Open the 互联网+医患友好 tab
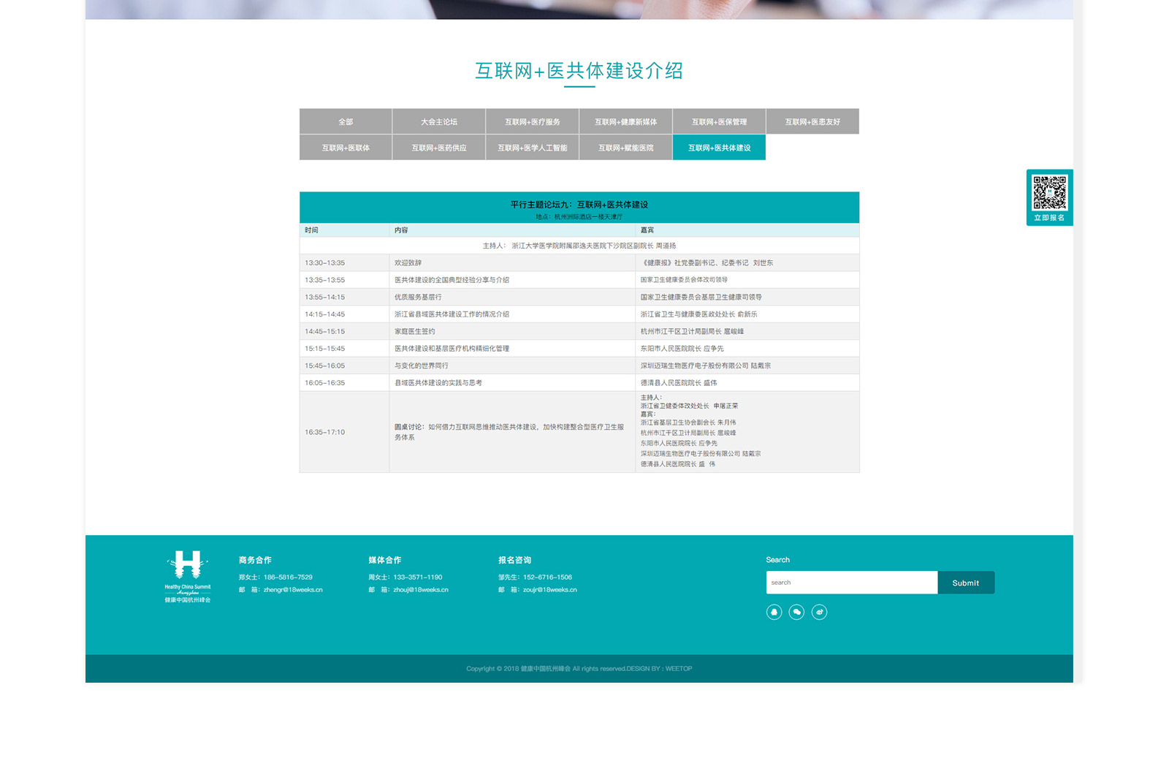This screenshot has height=758, width=1169. click(812, 122)
